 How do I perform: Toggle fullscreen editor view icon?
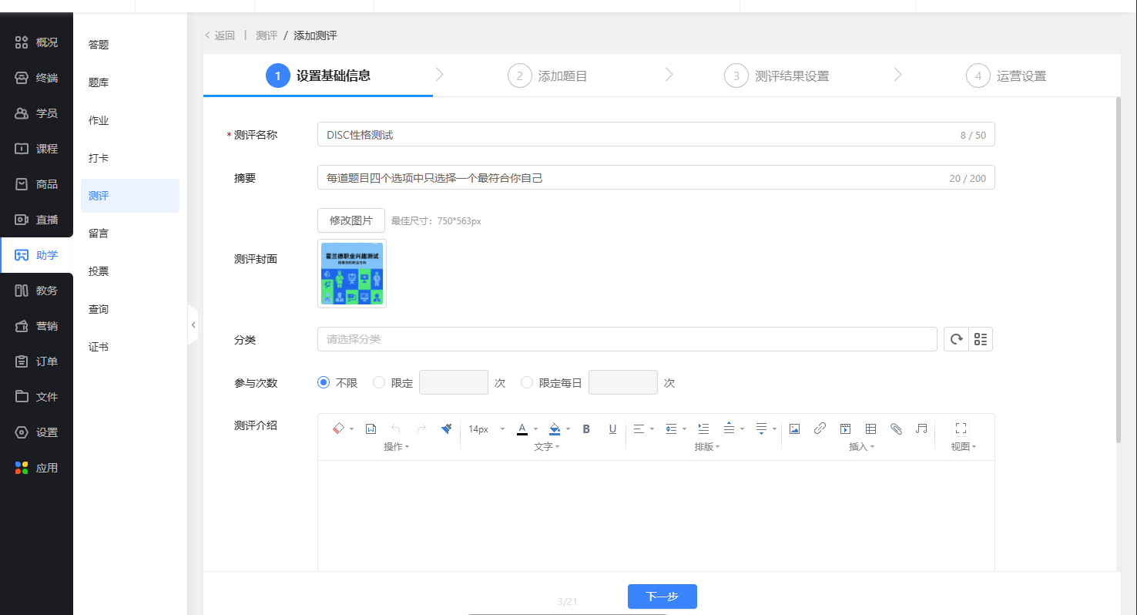(961, 428)
